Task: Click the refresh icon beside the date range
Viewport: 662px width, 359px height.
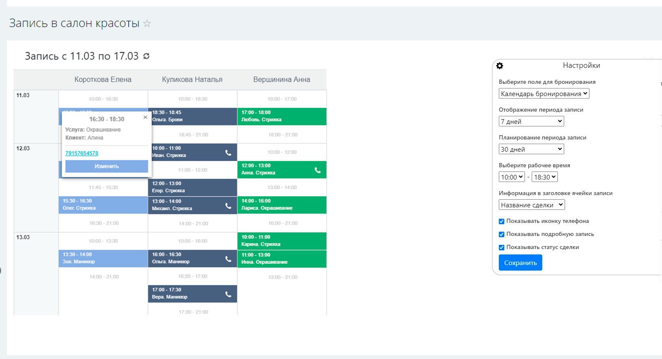Action: click(x=146, y=56)
